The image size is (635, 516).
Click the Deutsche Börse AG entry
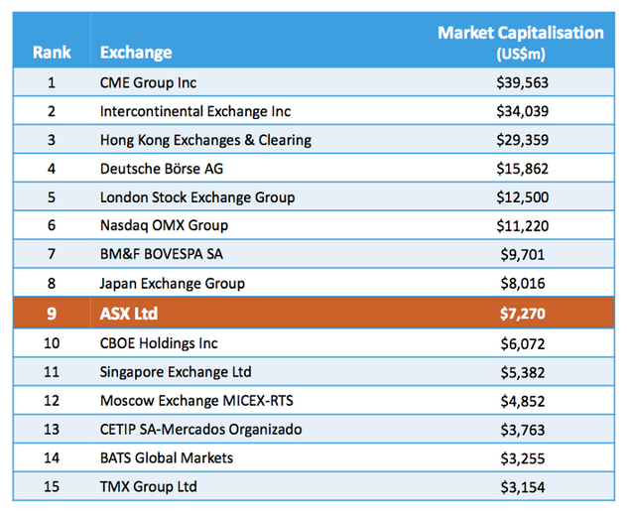pyautogui.click(x=162, y=169)
